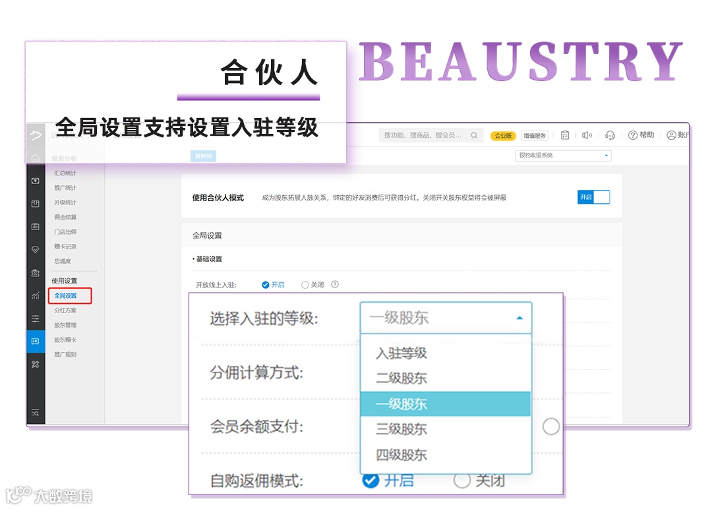Click into the 搜功能、搜商品 search field
The width and height of the screenshot is (712, 509).
(430, 135)
